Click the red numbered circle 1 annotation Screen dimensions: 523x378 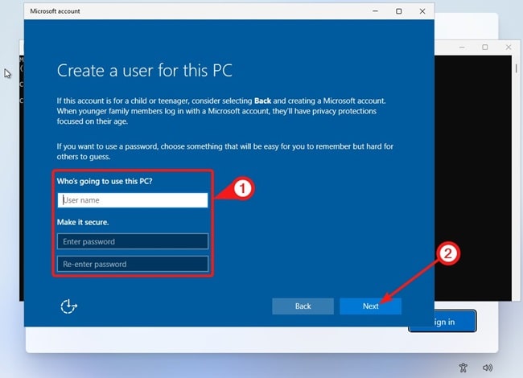245,189
